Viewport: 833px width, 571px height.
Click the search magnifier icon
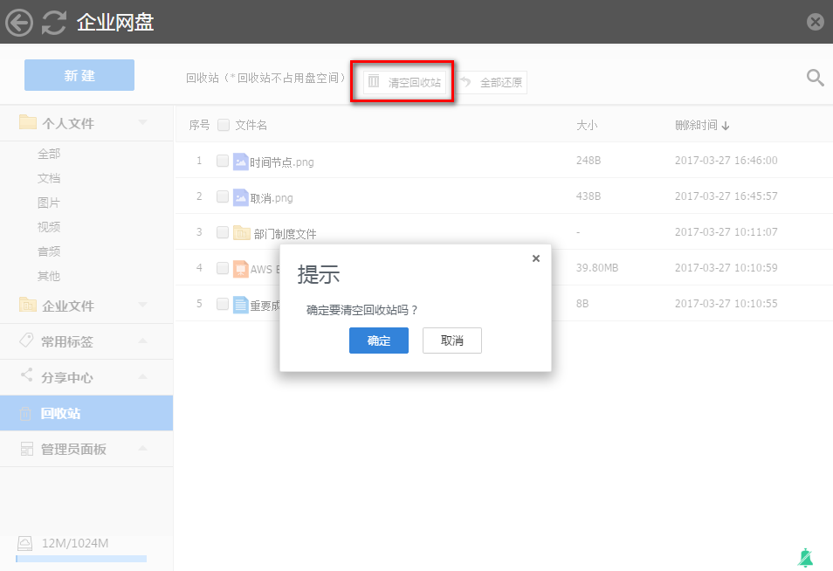click(815, 78)
